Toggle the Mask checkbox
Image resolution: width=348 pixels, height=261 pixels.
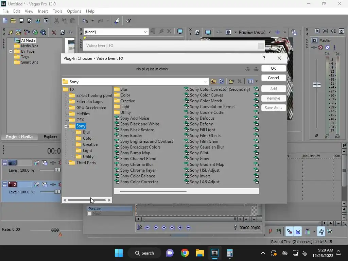(89, 213)
